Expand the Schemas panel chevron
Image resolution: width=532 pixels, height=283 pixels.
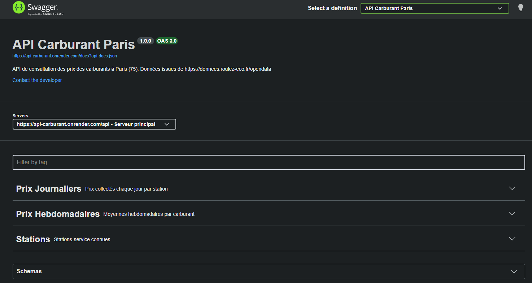click(514, 271)
